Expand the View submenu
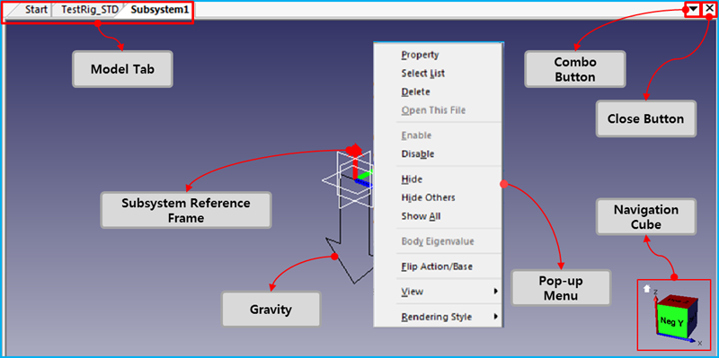Image resolution: width=719 pixels, height=358 pixels. coord(438,292)
